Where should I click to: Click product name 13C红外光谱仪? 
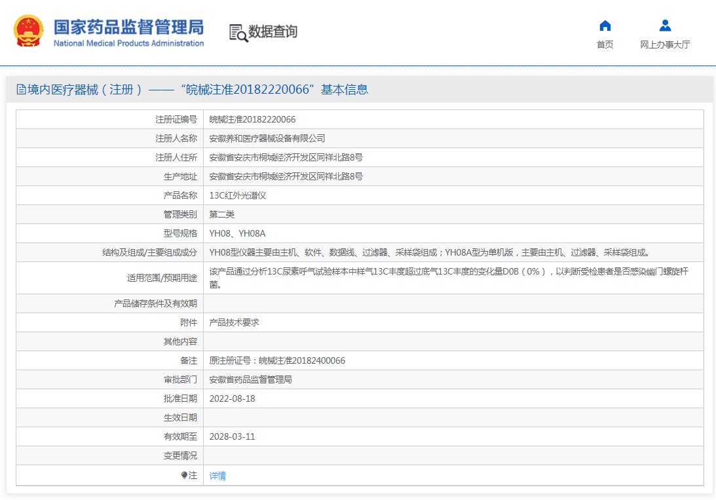(x=237, y=195)
